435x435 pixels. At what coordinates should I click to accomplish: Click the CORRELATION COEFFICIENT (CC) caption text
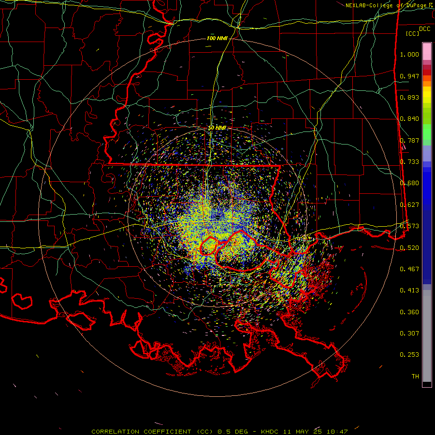pyautogui.click(x=152, y=432)
